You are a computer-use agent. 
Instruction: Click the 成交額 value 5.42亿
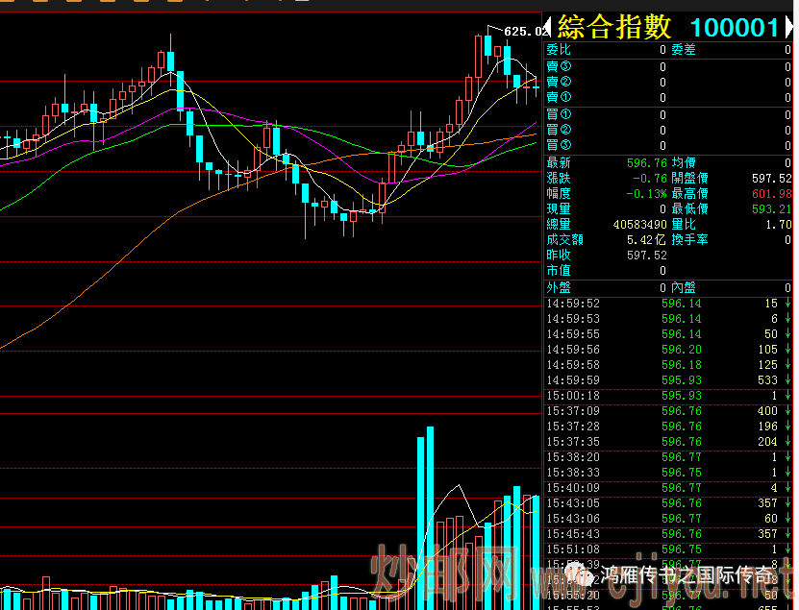click(646, 240)
